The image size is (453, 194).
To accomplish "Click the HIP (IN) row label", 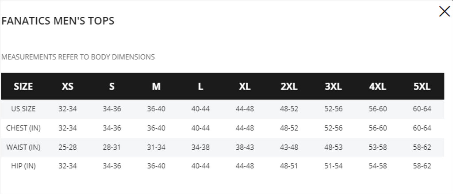I will (23, 166).
